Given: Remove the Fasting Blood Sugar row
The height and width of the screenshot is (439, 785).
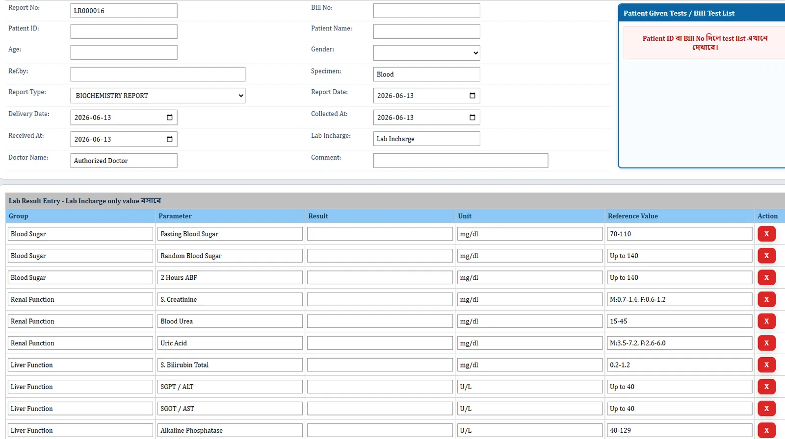Looking at the screenshot, I should tap(766, 234).
